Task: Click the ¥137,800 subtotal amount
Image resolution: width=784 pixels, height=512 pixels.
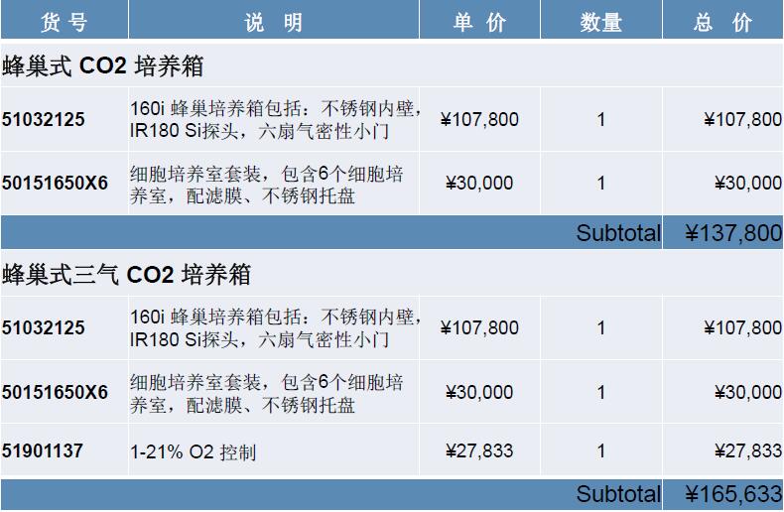Action: pyautogui.click(x=733, y=233)
